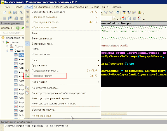The image size is (167, 131).
Task: Open toolbar options arrow after breakpoint icons
Action: pyautogui.click(x=144, y=20)
